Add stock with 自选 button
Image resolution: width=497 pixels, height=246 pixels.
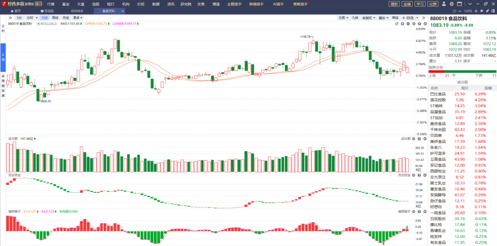point(408,18)
